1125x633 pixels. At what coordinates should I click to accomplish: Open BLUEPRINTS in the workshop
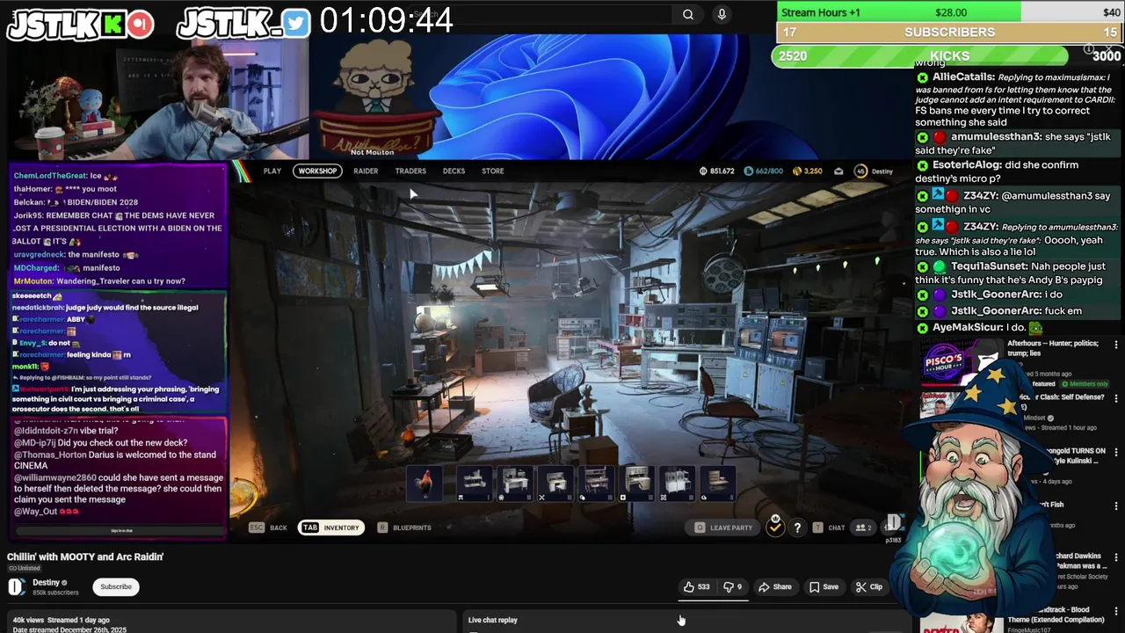(x=404, y=527)
